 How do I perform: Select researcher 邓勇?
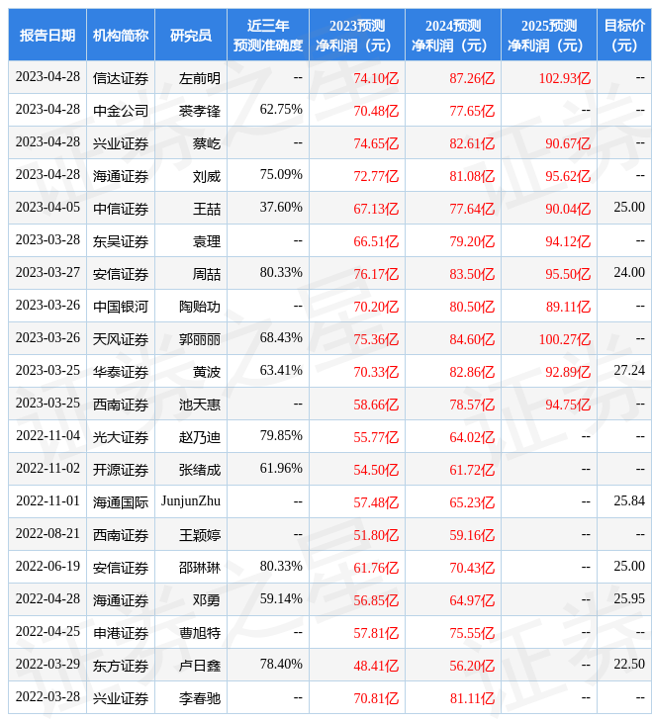click(207, 601)
